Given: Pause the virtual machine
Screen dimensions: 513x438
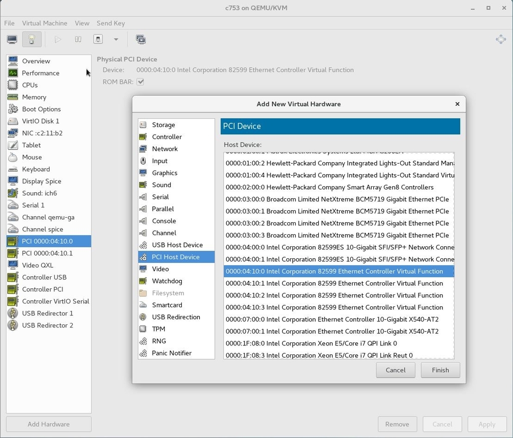Looking at the screenshot, I should click(x=78, y=40).
